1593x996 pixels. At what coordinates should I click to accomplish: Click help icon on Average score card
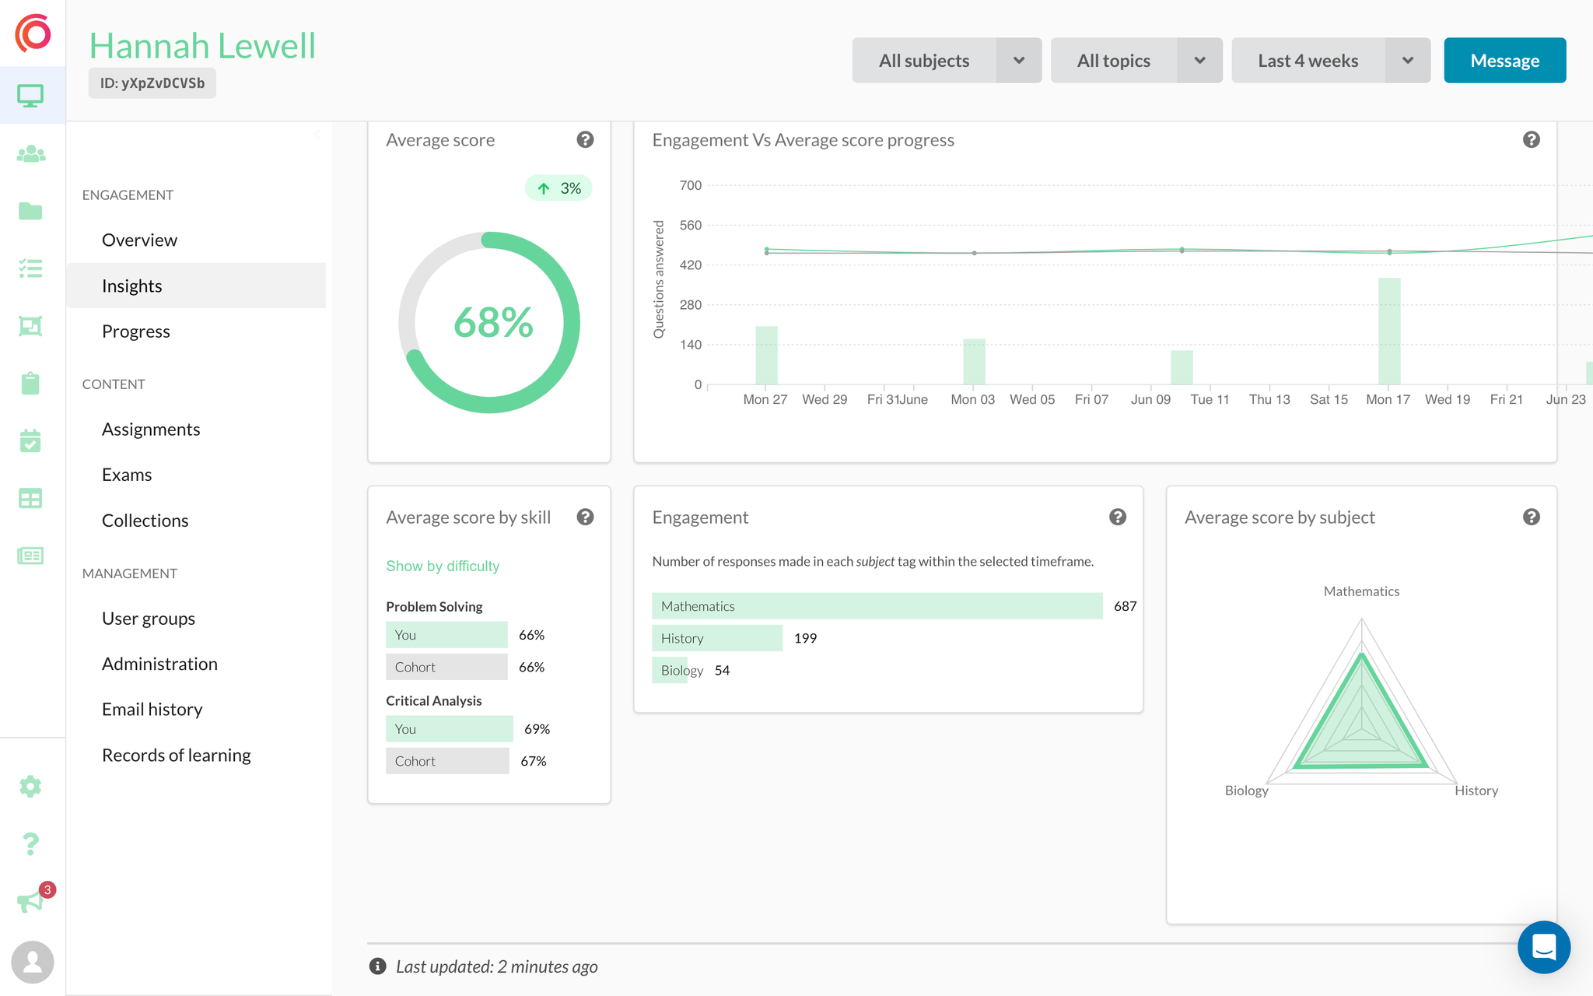pyautogui.click(x=585, y=139)
